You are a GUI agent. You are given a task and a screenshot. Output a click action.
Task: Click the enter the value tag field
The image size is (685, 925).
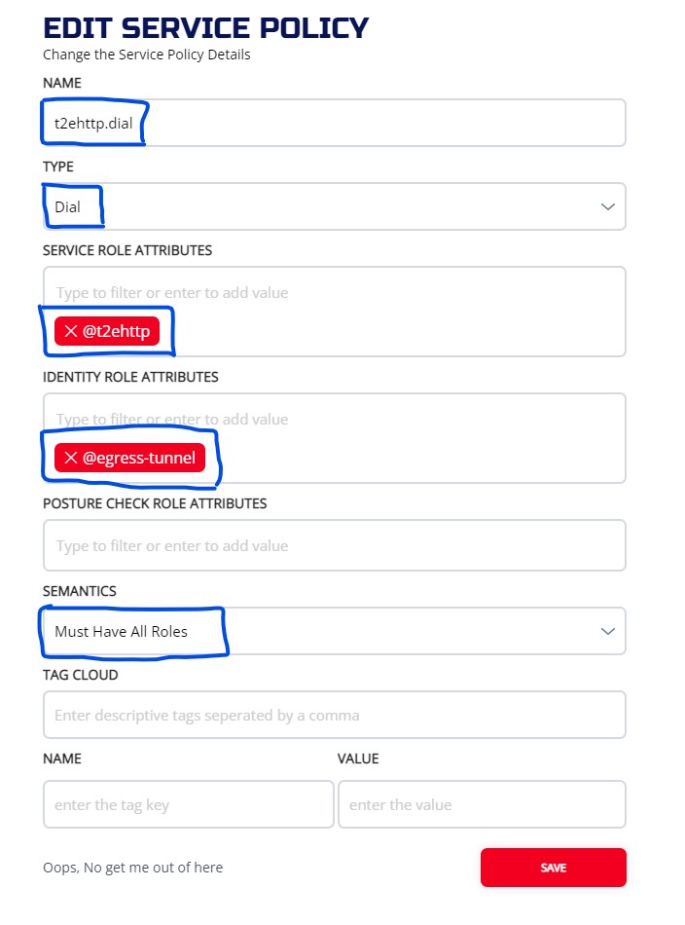[482, 805]
